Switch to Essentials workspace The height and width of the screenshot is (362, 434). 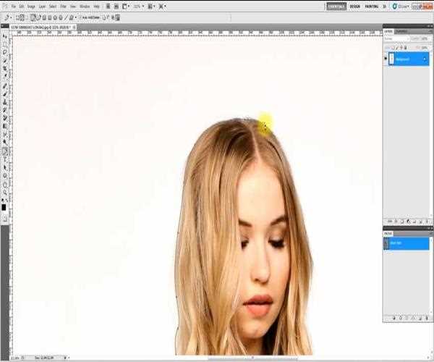click(336, 6)
